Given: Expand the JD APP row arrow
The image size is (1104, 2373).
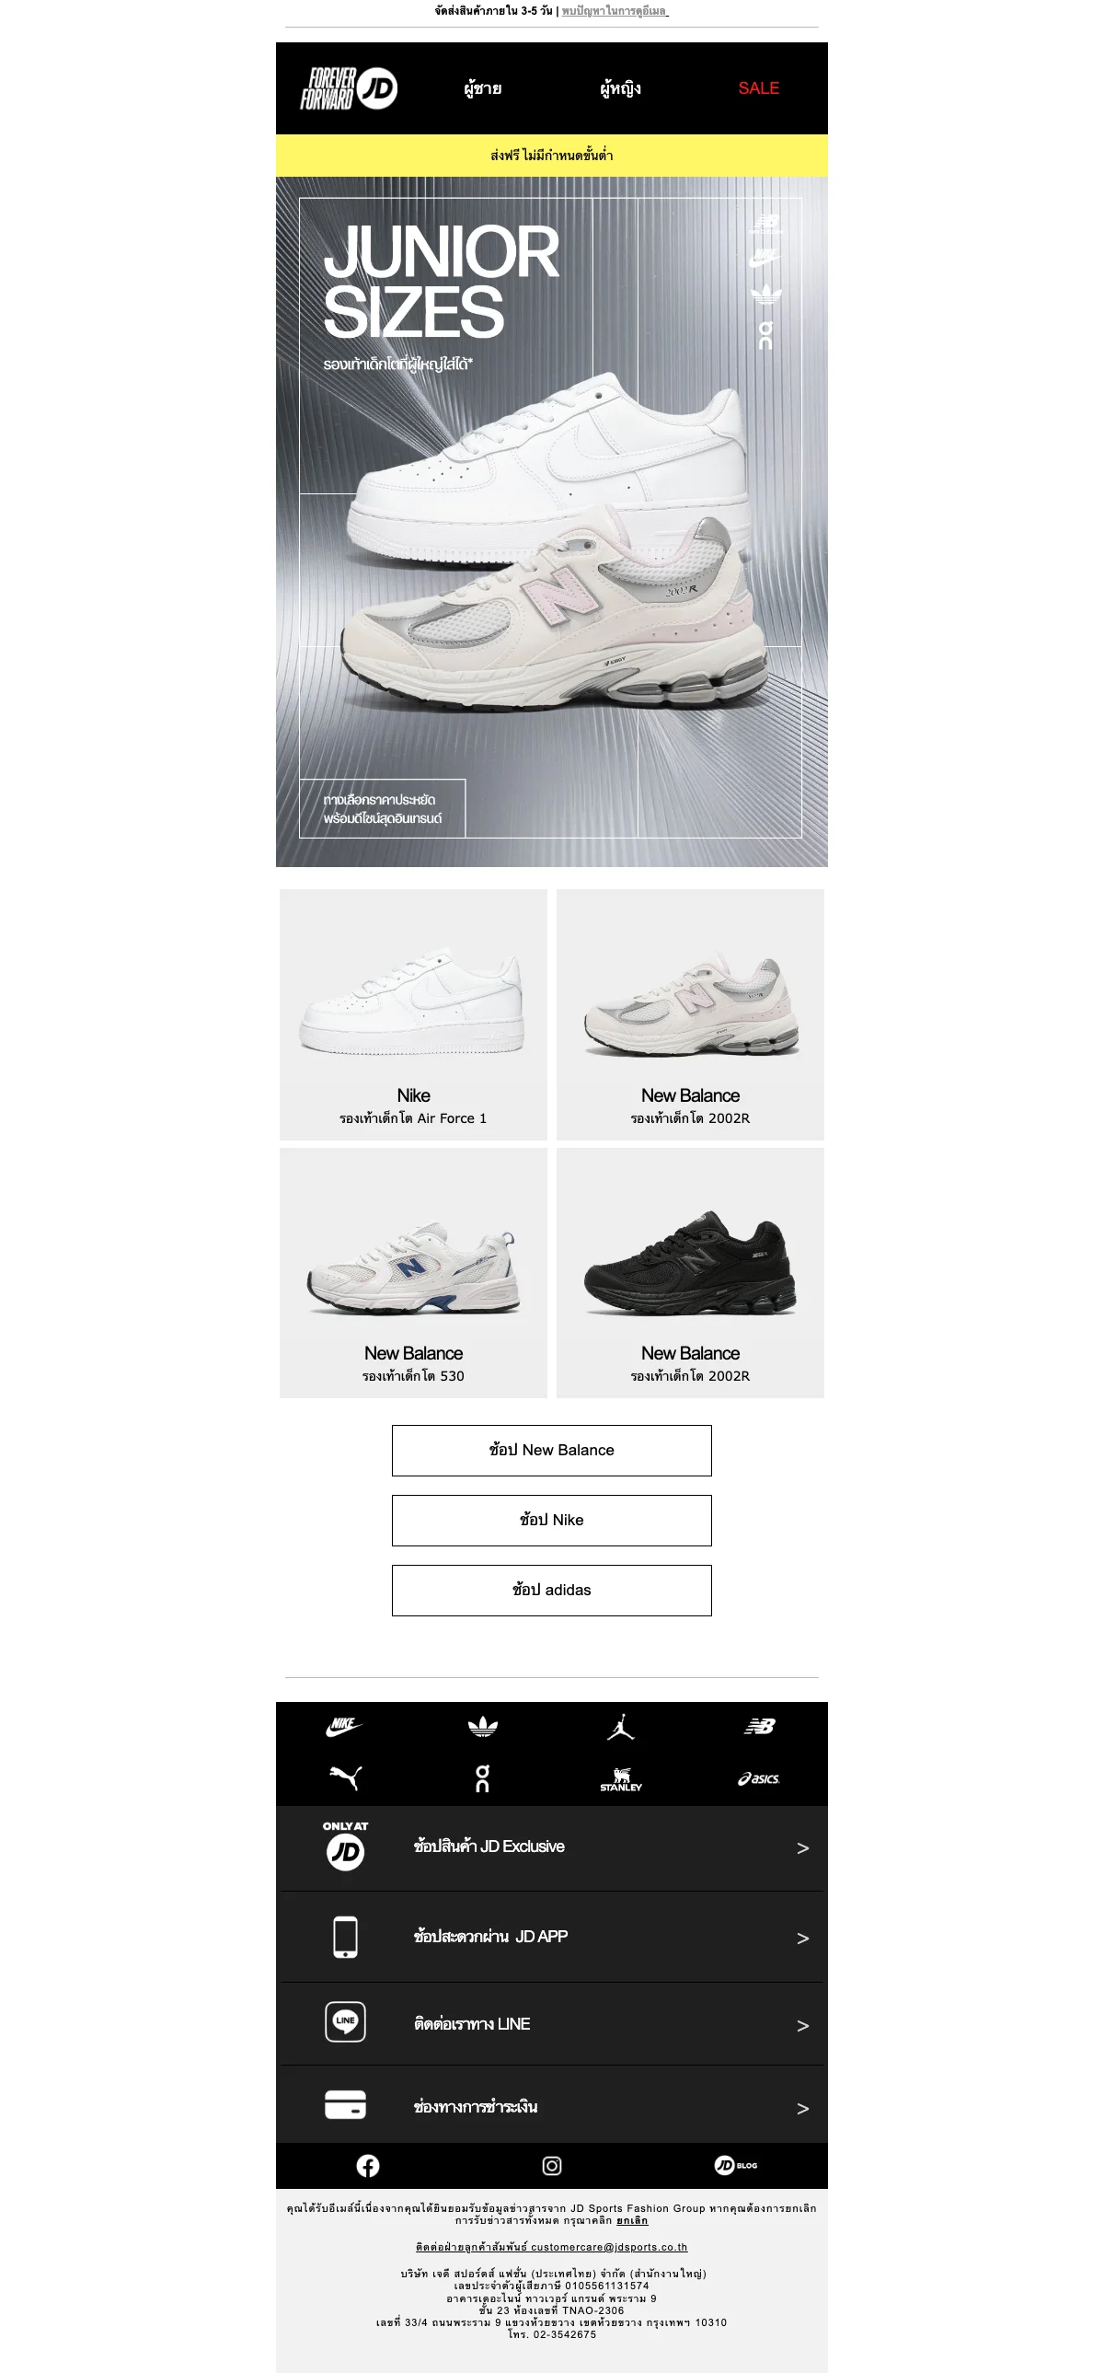Looking at the screenshot, I should pyautogui.click(x=803, y=1939).
